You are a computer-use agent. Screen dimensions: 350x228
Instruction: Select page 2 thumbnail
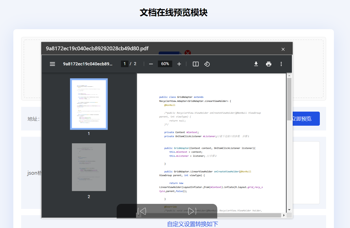(89, 167)
